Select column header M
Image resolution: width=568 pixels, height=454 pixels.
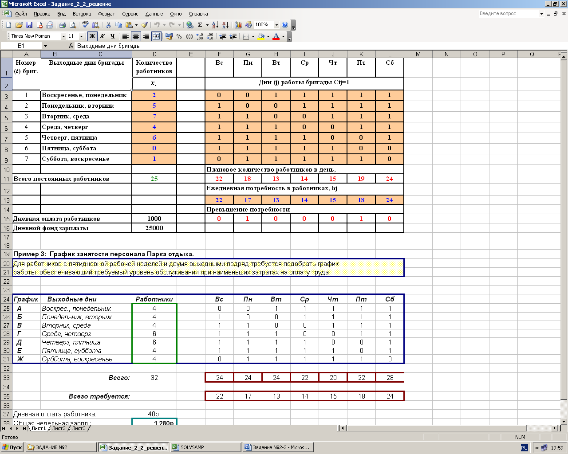(x=418, y=54)
